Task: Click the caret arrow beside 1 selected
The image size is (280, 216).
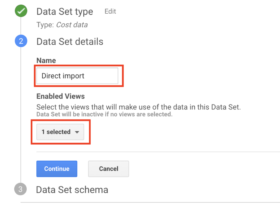Action: coord(77,132)
